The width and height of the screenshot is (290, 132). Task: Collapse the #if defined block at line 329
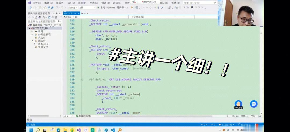pos(82,80)
